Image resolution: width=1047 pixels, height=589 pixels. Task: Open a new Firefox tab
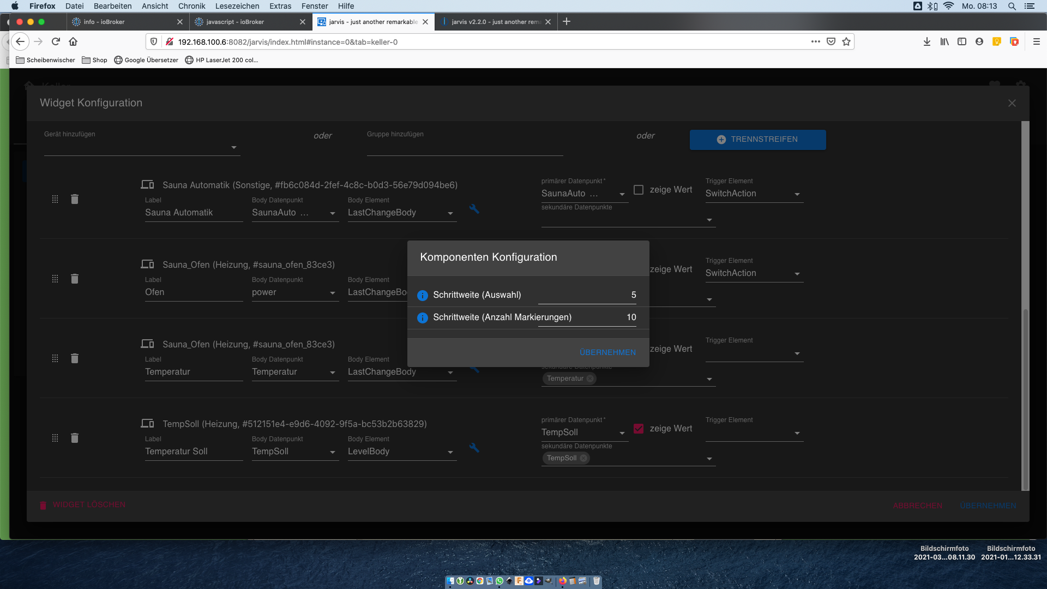567,21
